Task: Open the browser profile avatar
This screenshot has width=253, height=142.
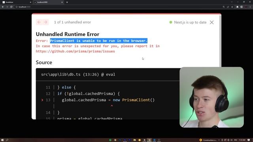Action: pyautogui.click(x=246, y=7)
